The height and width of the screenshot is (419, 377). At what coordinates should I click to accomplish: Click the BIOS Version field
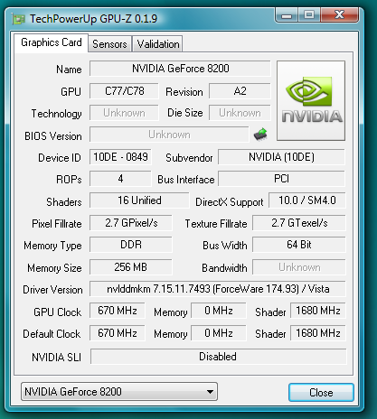coord(169,135)
